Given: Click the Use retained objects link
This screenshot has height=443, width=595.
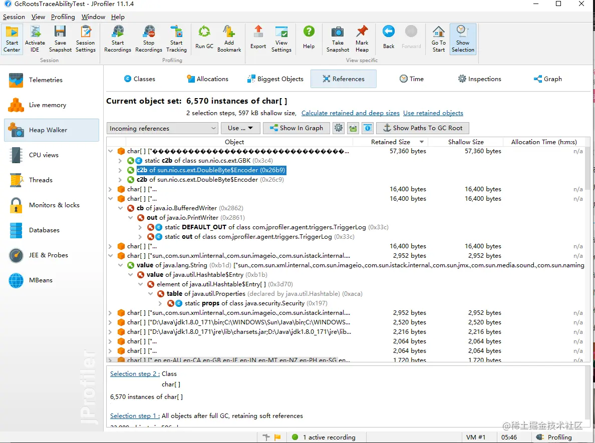Looking at the screenshot, I should point(433,113).
